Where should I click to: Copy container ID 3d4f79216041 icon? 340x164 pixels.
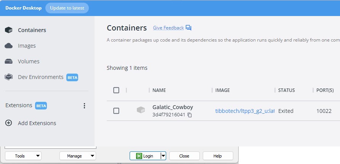point(190,115)
